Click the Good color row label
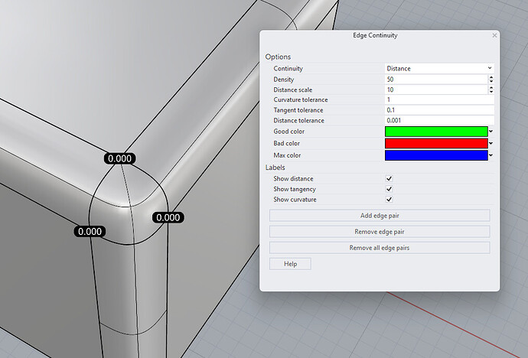 (289, 132)
